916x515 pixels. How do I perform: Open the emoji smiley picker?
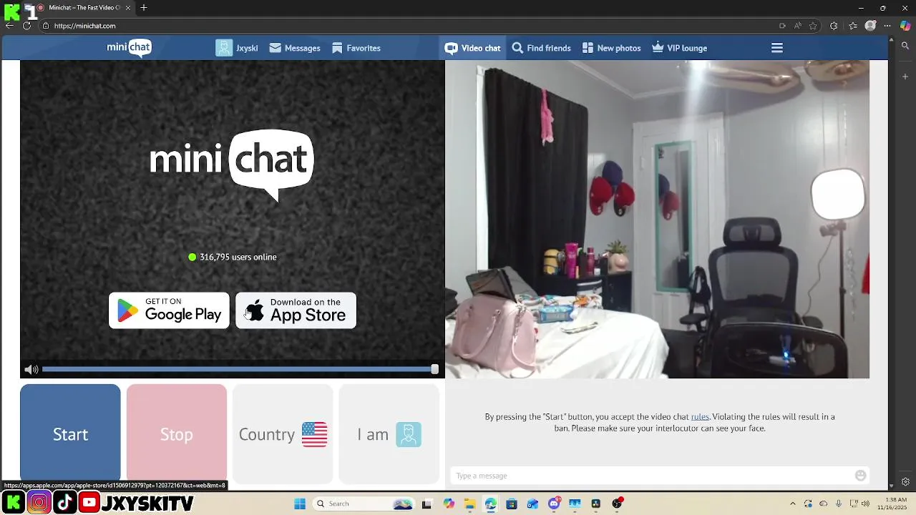[861, 476]
